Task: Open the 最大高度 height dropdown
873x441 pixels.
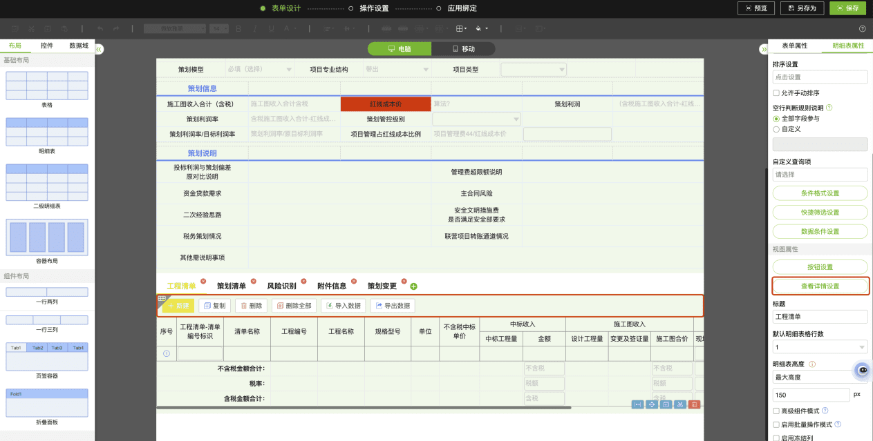Action: pos(820,378)
